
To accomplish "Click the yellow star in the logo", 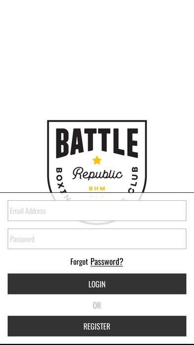I will click(97, 161).
